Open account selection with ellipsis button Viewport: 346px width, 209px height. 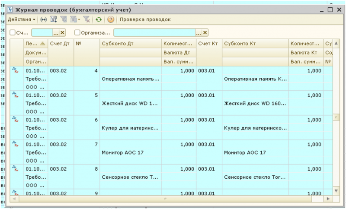[56, 33]
